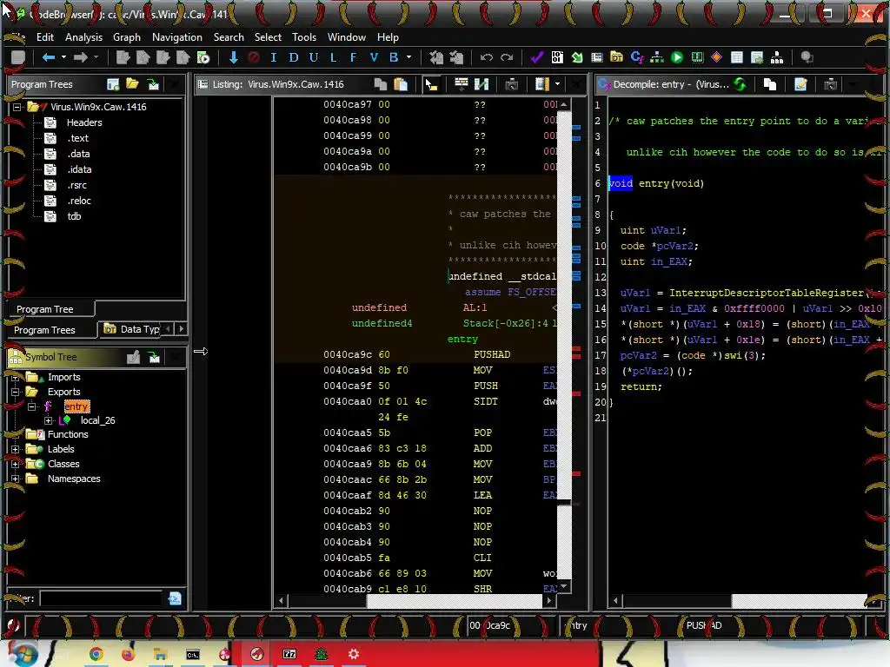This screenshot has height=667, width=890.
Task: Click the red clear circle icon
Action: click(x=254, y=57)
